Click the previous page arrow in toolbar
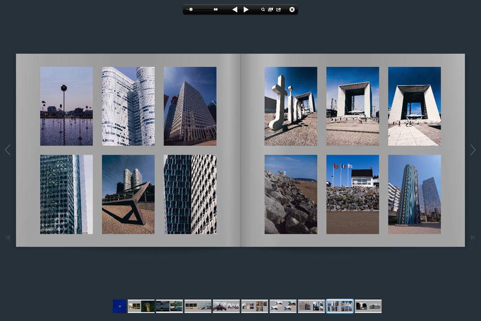 235,10
